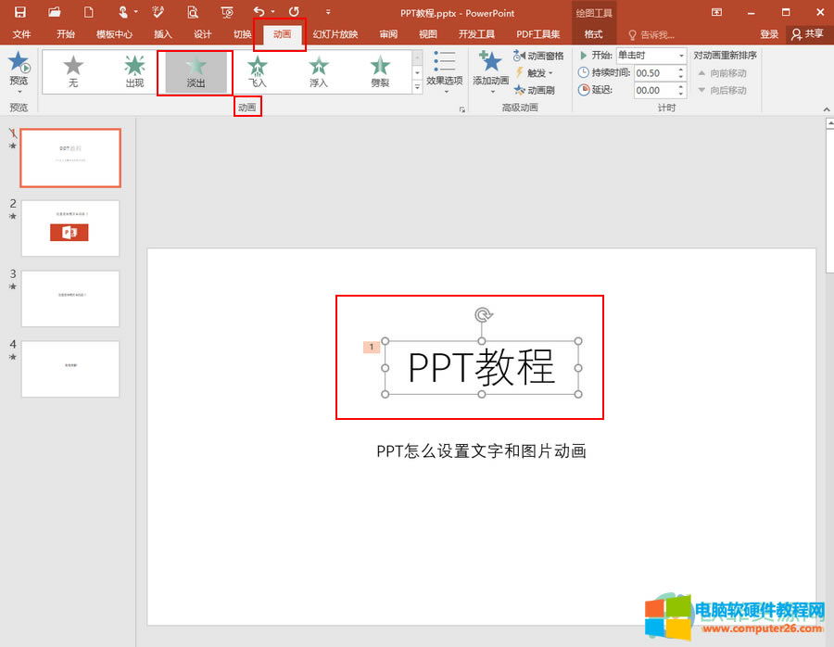Select 浮入 (Float In) animation

319,72
